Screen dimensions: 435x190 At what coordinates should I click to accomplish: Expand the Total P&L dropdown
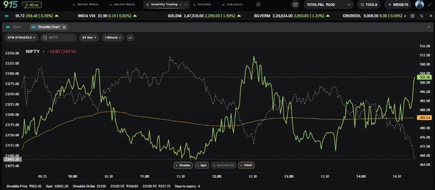pos(329,4)
